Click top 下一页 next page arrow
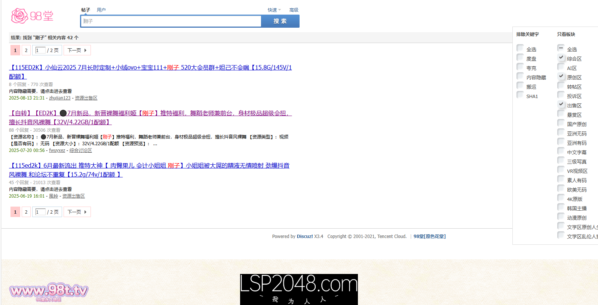 (77, 51)
